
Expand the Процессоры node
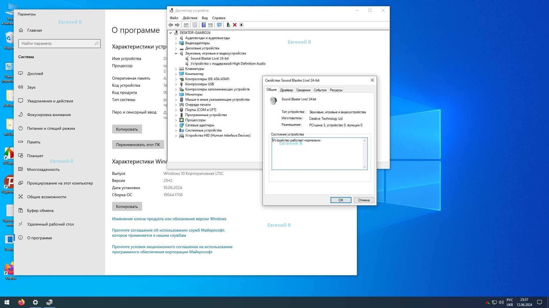pyautogui.click(x=176, y=120)
